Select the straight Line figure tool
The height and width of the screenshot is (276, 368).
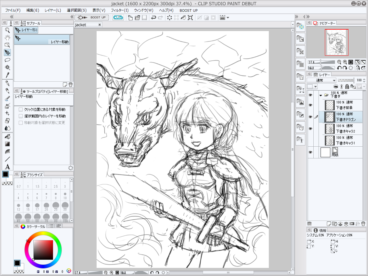coord(7,159)
